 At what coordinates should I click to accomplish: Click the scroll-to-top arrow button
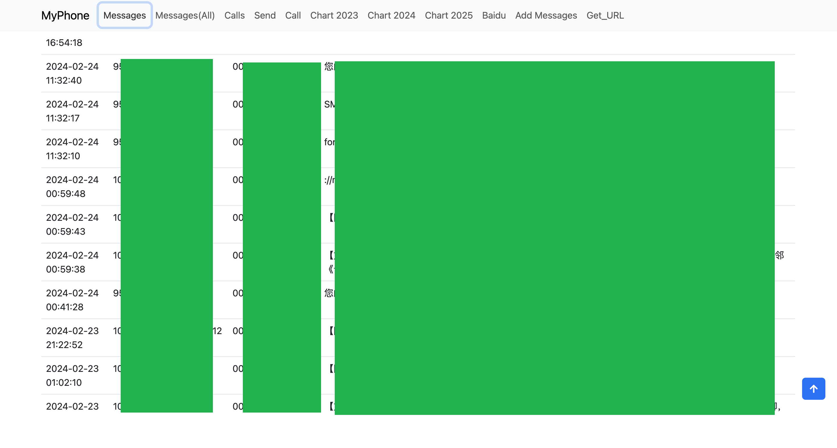(813, 388)
